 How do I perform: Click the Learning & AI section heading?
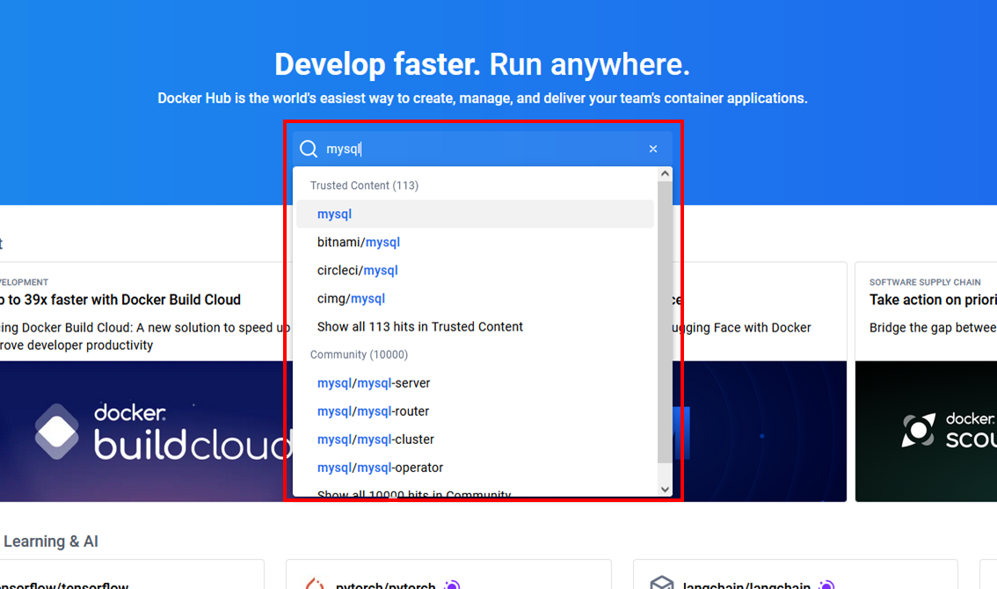[x=51, y=542]
